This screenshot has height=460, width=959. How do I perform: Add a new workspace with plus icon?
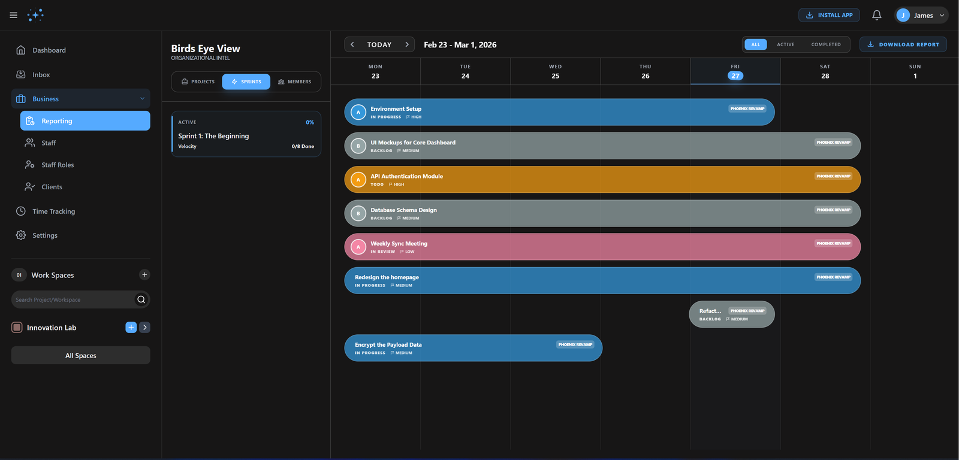coord(144,275)
